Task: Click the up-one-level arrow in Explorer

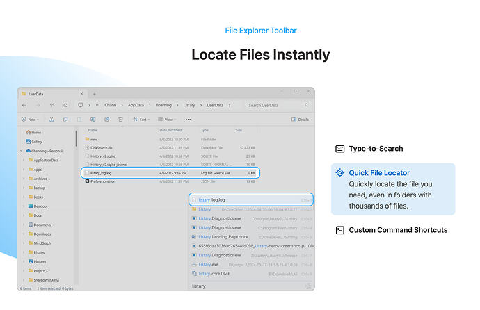Action: pyautogui.click(x=51, y=105)
